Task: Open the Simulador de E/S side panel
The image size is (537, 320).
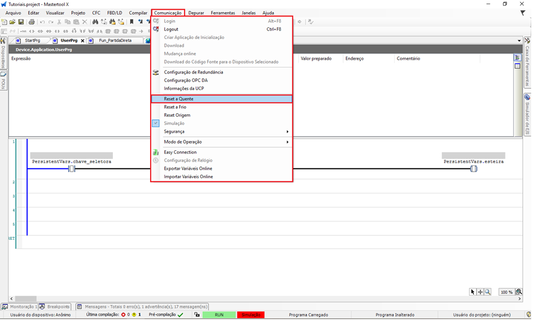Action: [527, 114]
